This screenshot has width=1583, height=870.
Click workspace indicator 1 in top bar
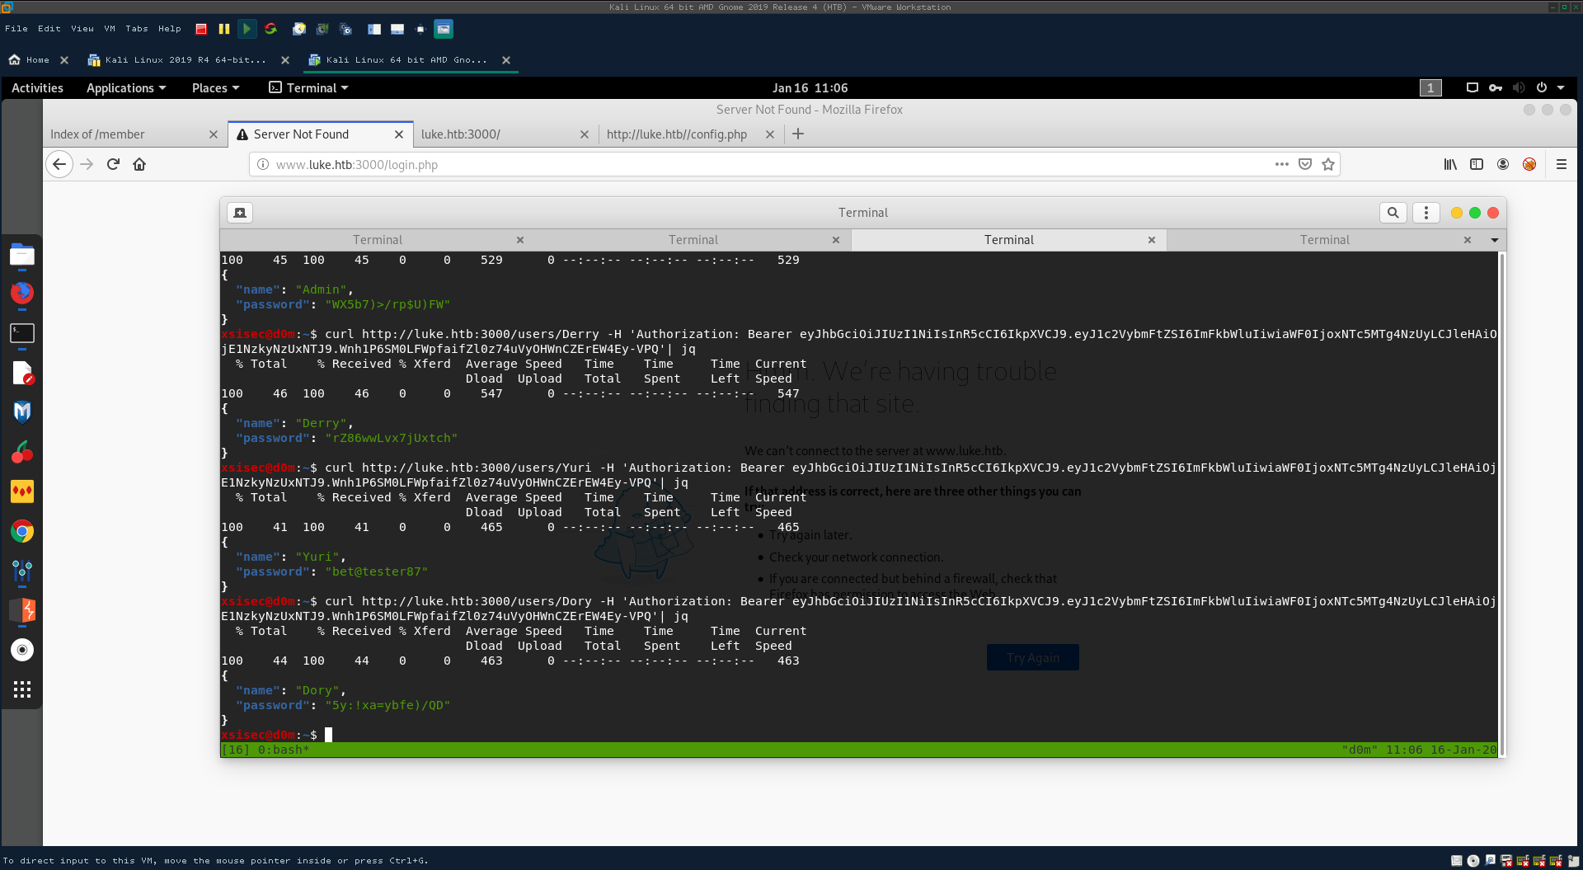coord(1430,87)
